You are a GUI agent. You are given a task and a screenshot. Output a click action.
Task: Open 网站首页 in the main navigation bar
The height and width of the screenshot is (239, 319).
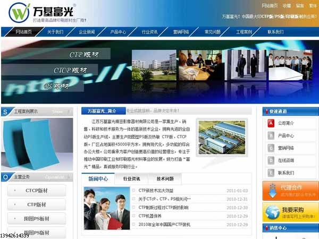coord(23,32)
